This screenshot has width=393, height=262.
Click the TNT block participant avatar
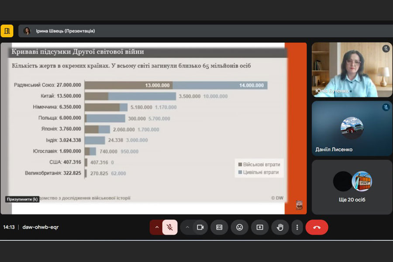click(x=362, y=181)
